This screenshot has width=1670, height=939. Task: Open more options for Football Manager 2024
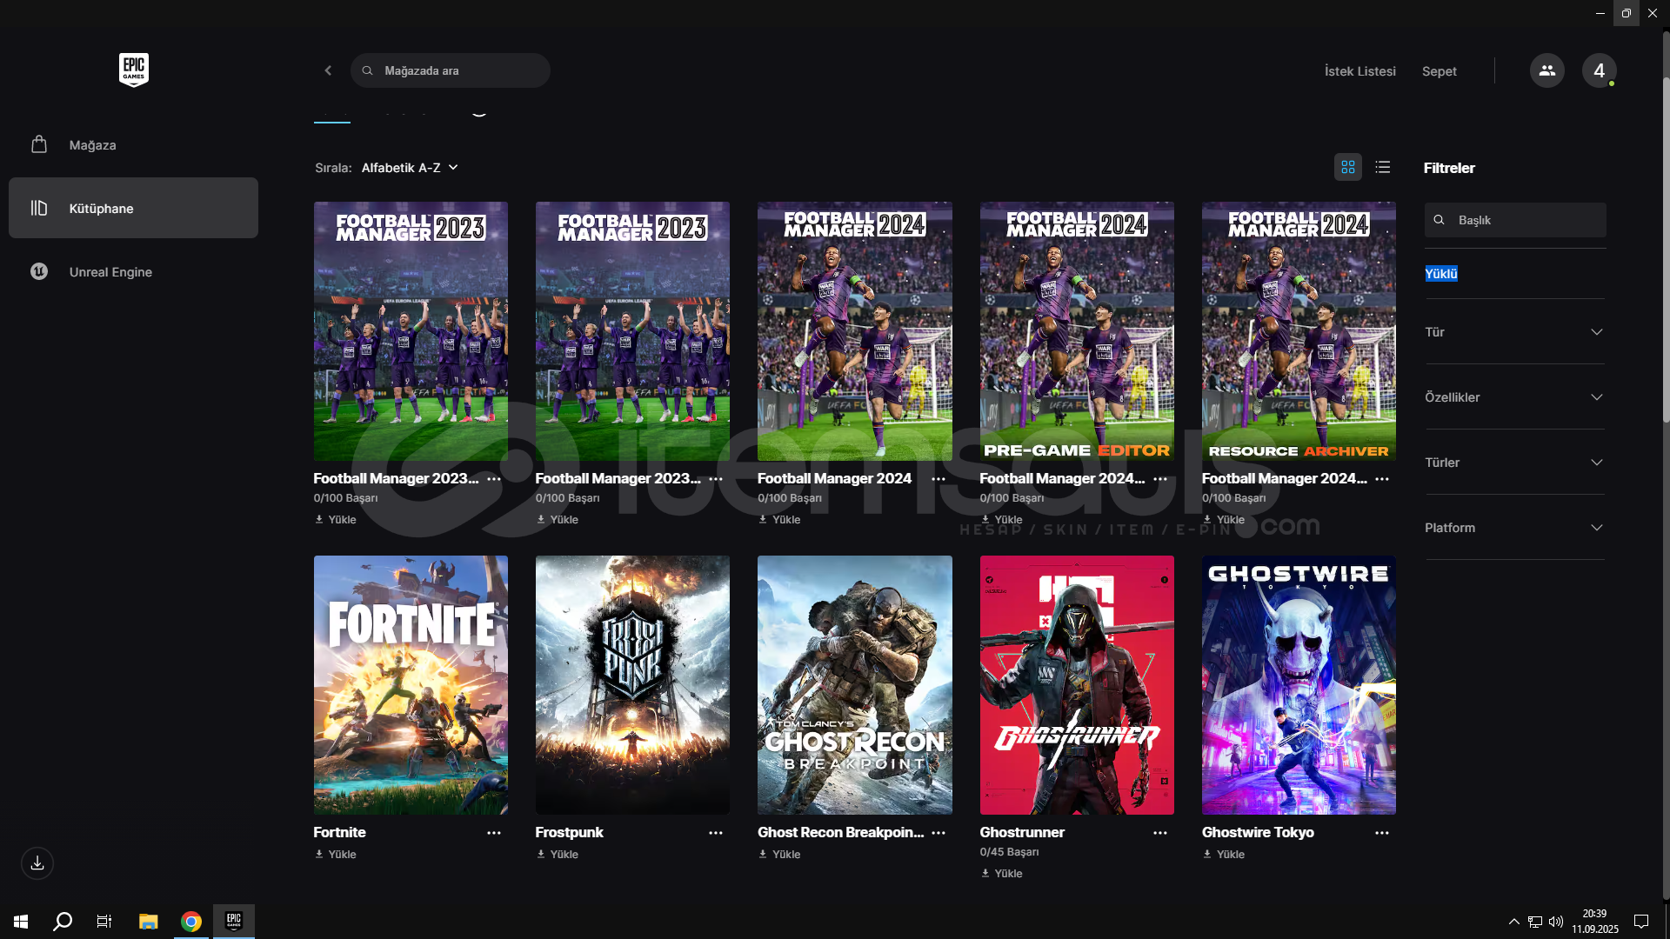939,479
